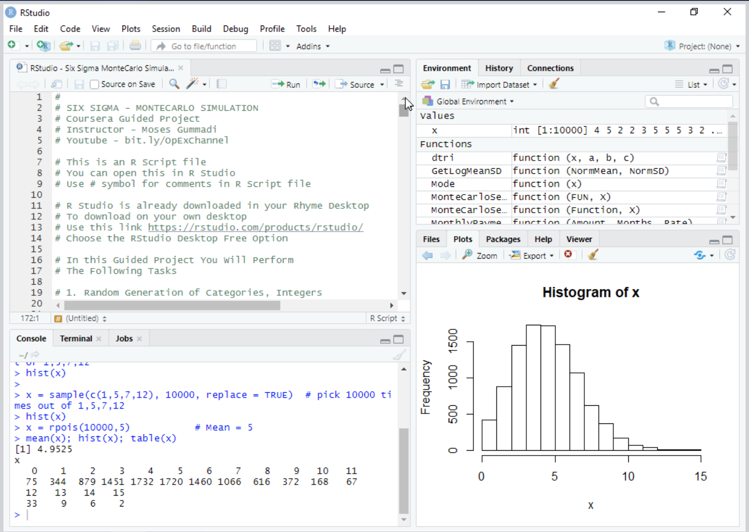Remove the current plot with the X icon
Viewport: 749px width, 532px height.
click(x=569, y=255)
